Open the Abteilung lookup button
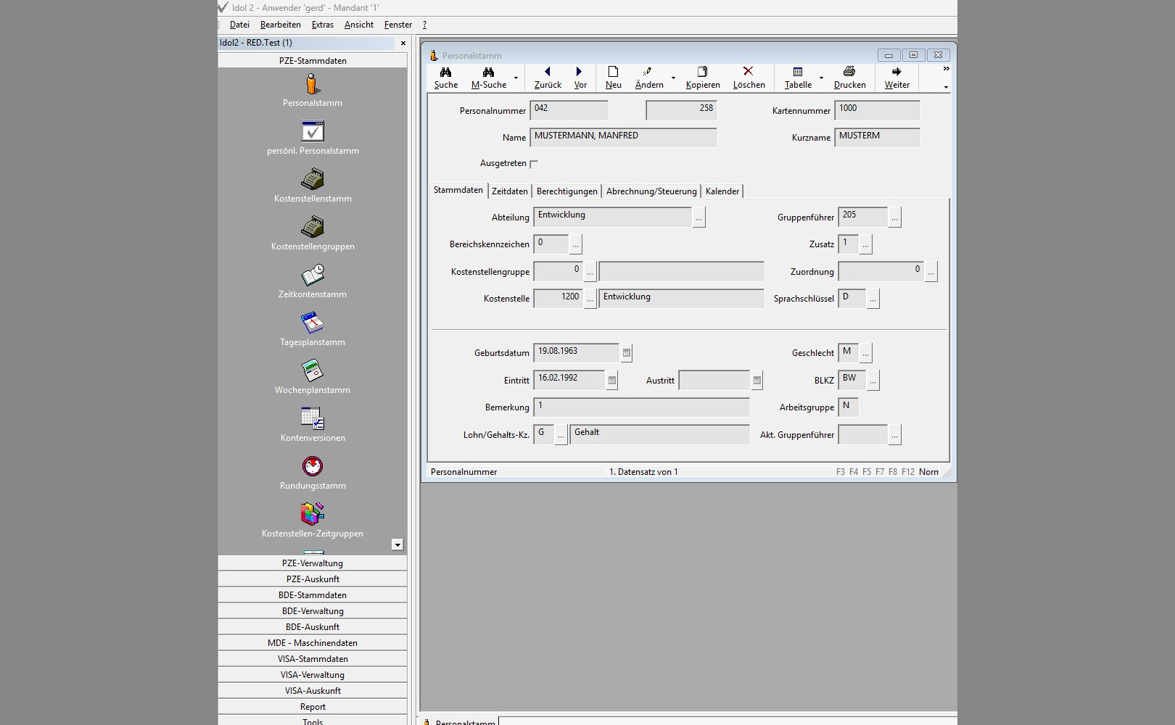 pyautogui.click(x=698, y=217)
